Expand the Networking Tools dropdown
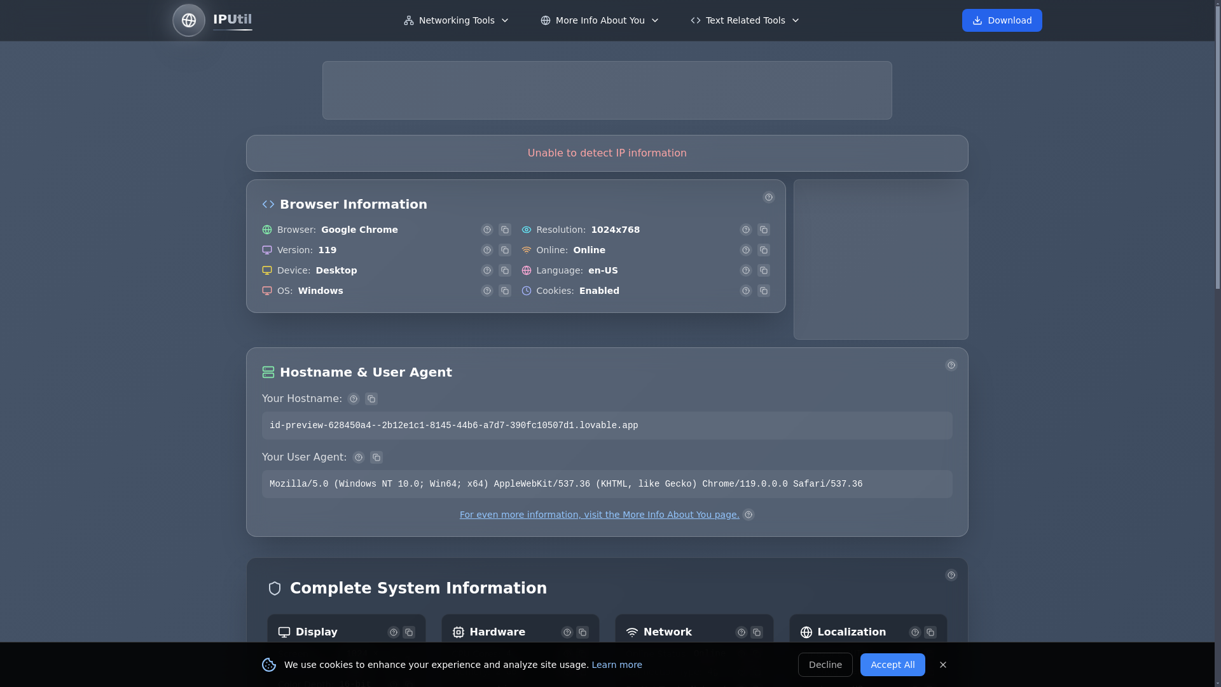 point(456,20)
